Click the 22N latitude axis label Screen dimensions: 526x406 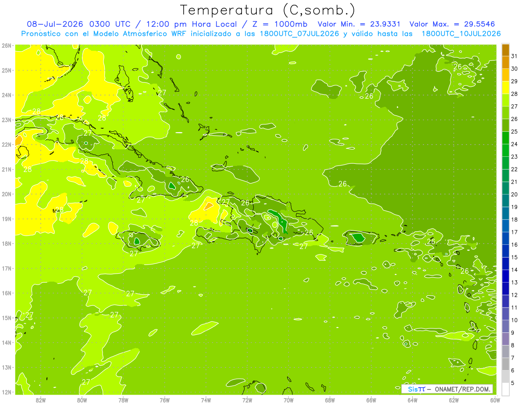pyautogui.click(x=6, y=145)
